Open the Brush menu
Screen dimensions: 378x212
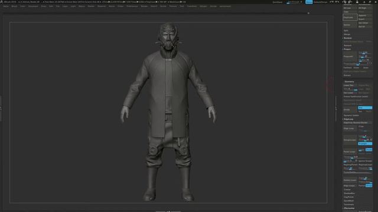[14, 6]
